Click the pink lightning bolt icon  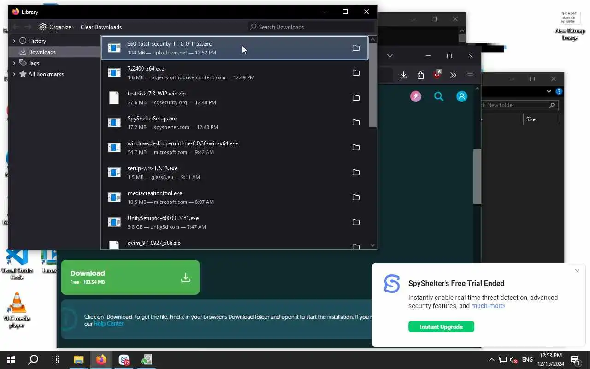click(x=416, y=96)
